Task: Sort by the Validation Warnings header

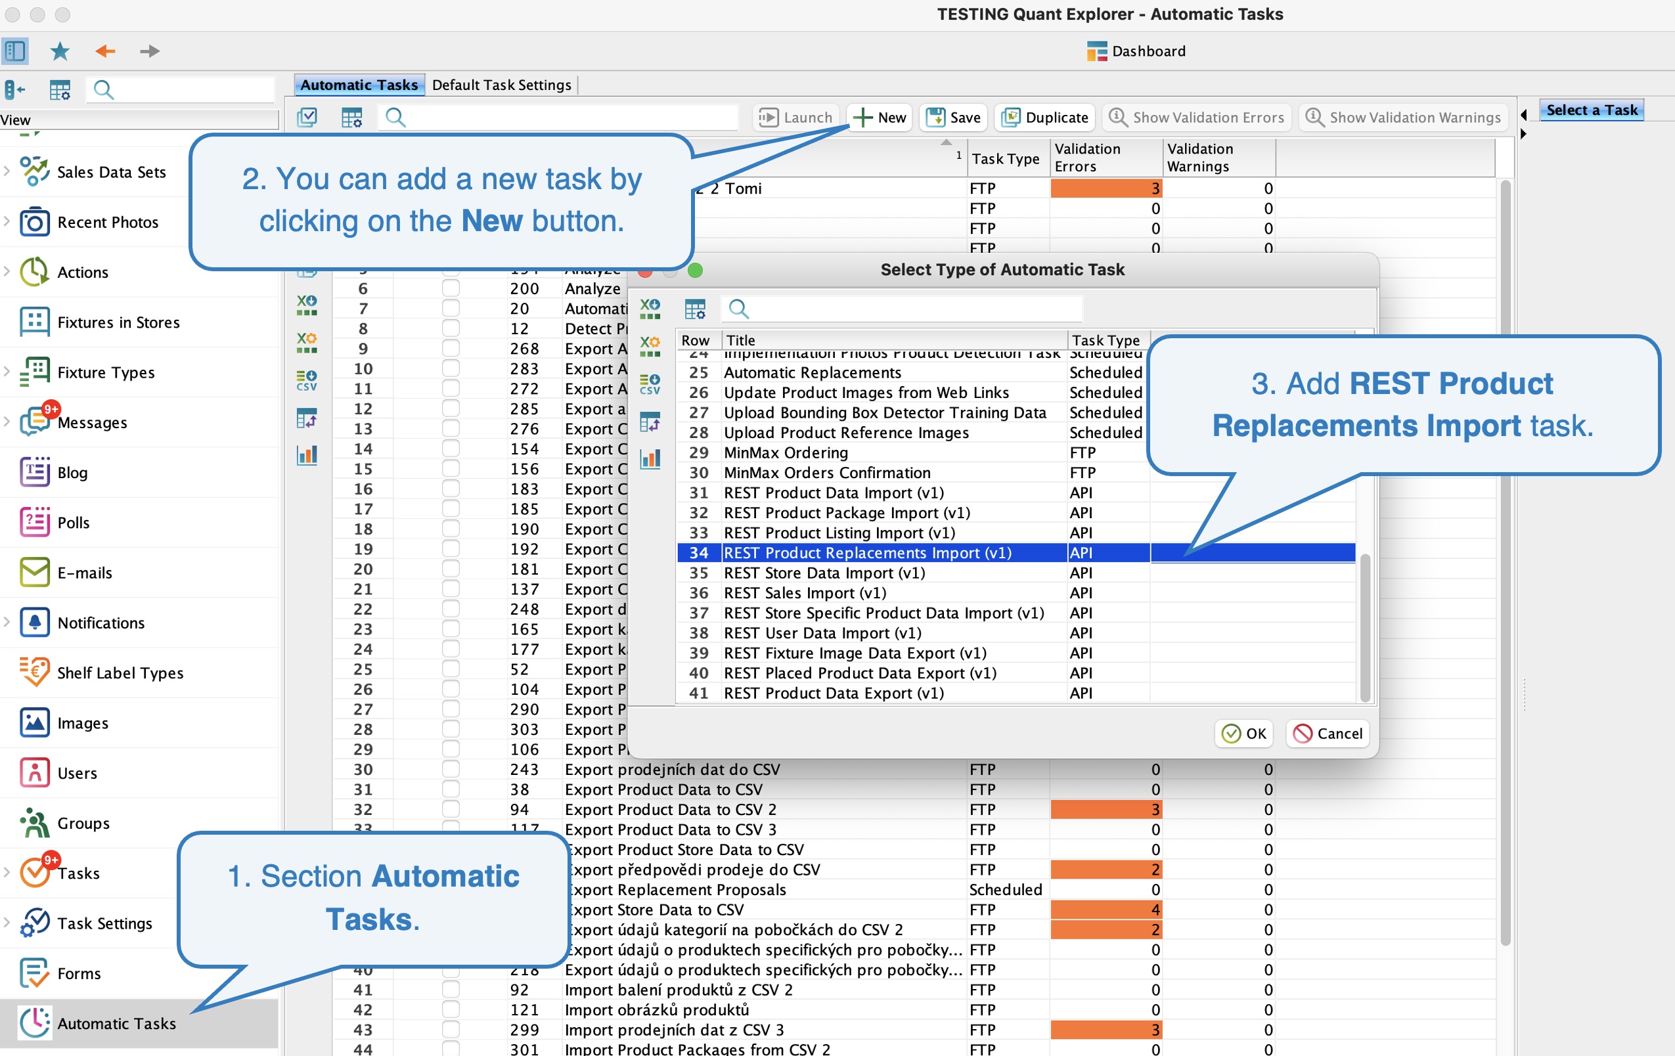Action: (x=1218, y=158)
